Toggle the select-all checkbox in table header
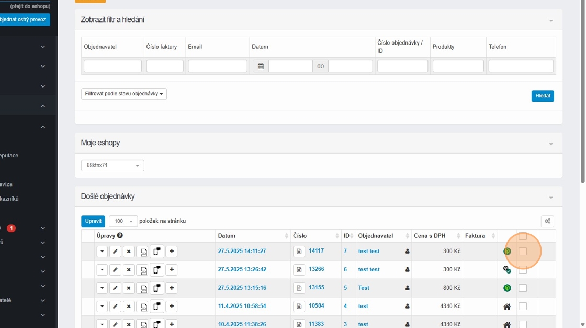The width and height of the screenshot is (586, 328). coord(523,236)
